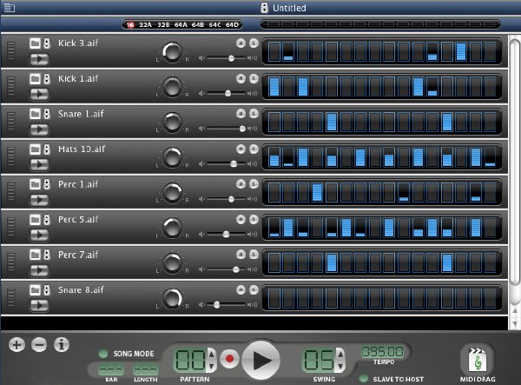This screenshot has height=385, width=521.
Task: Select the 16 step resolution tab
Action: (x=130, y=24)
